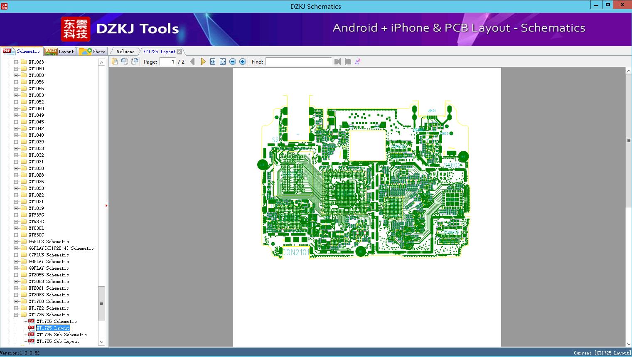This screenshot has height=357, width=632.
Task: Expand the XT2055 Schematic folder
Action: click(x=16, y=275)
